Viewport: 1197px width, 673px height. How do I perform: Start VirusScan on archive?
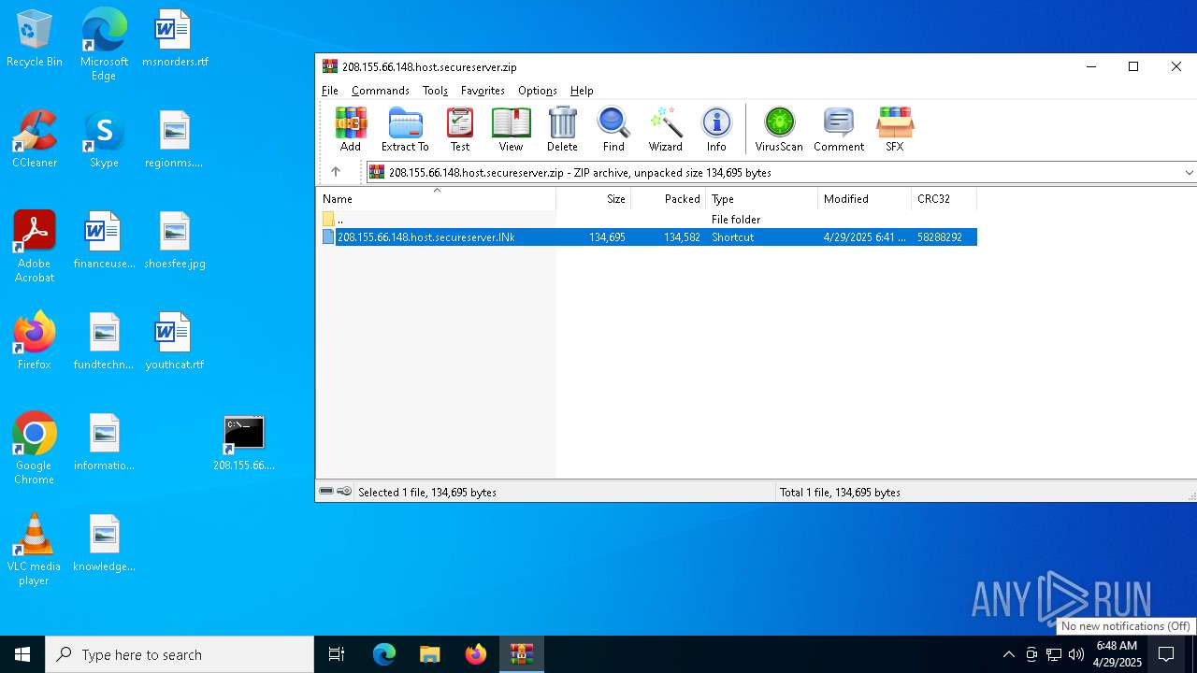point(779,129)
